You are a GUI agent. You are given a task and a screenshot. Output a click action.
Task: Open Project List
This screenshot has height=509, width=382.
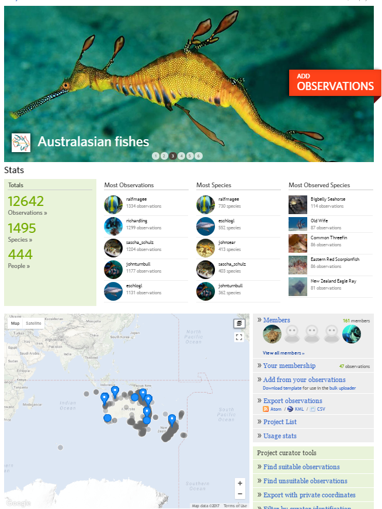click(280, 422)
